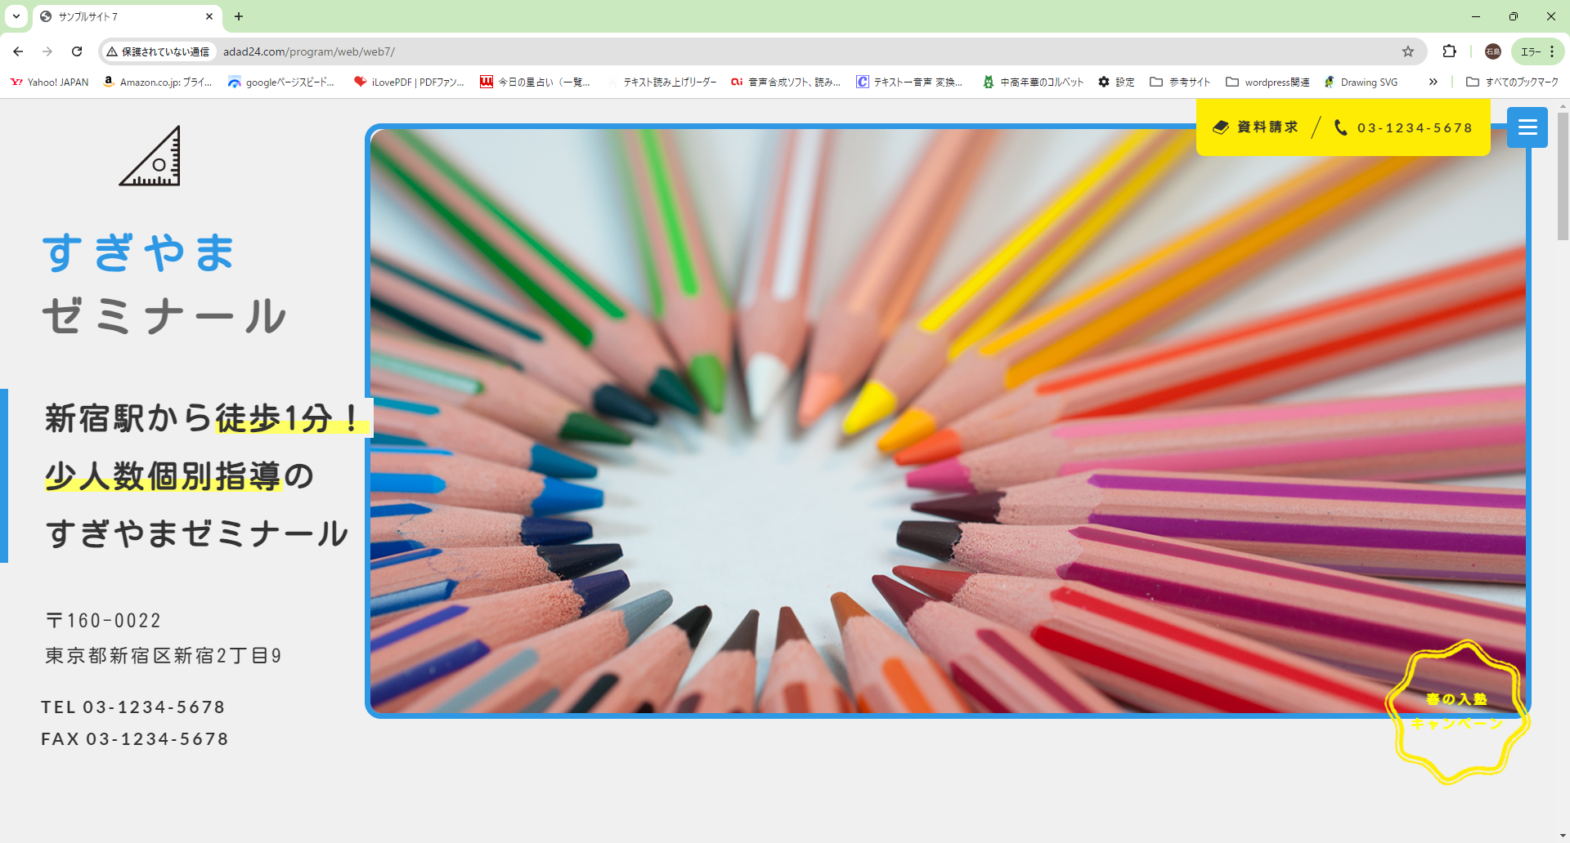
Task: Select the サンプルサイト7 tab
Action: click(x=127, y=16)
